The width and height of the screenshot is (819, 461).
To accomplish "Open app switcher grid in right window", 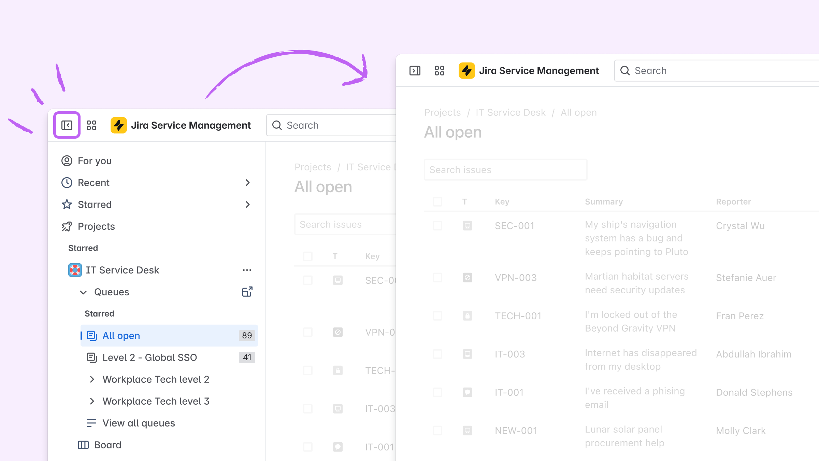I will point(440,71).
